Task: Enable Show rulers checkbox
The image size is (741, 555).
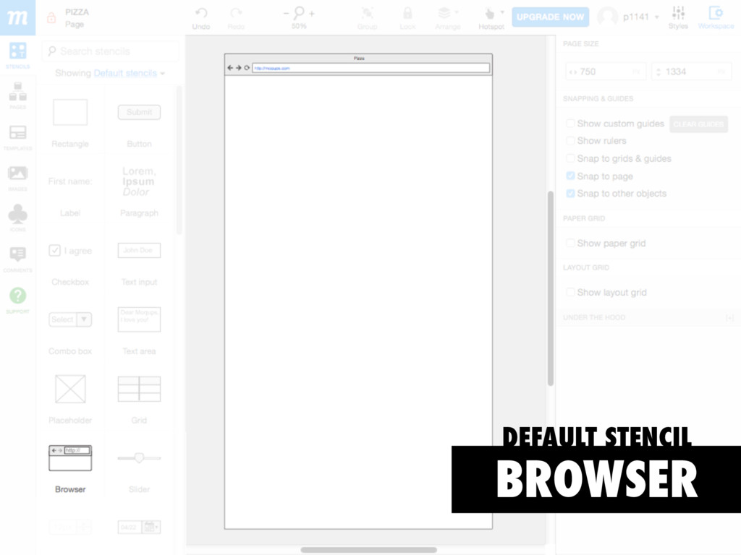Action: coord(570,141)
